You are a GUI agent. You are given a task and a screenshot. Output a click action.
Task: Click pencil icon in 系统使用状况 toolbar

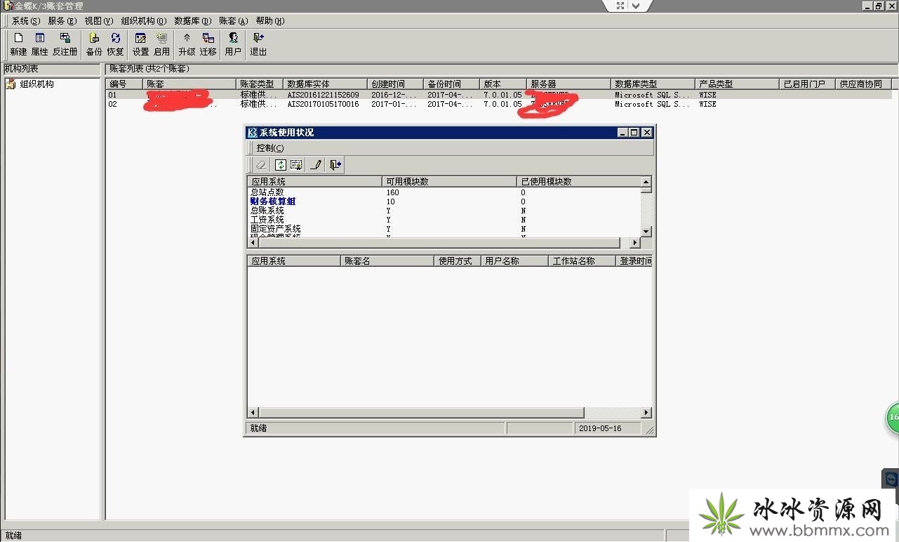coord(316,165)
